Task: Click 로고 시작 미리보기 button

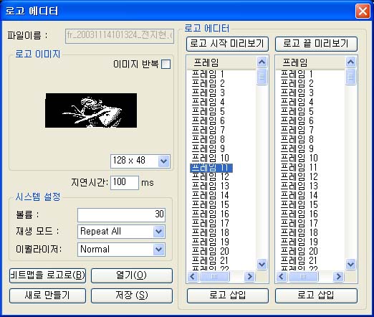Action: (227, 44)
